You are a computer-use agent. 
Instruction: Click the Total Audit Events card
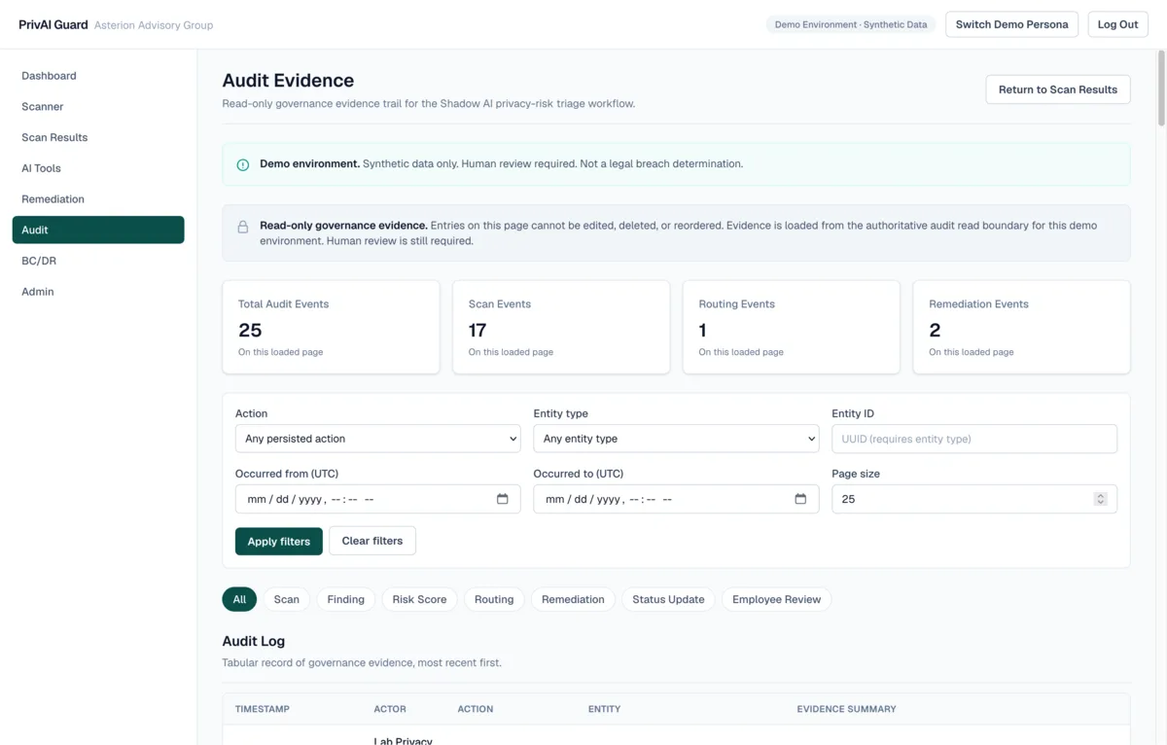(x=331, y=327)
